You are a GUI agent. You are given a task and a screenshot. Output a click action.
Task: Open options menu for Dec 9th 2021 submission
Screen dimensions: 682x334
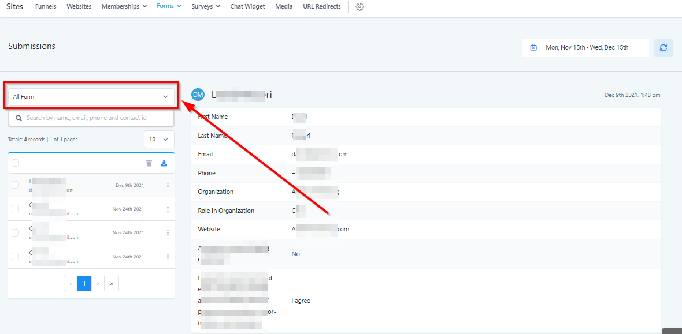click(x=168, y=185)
